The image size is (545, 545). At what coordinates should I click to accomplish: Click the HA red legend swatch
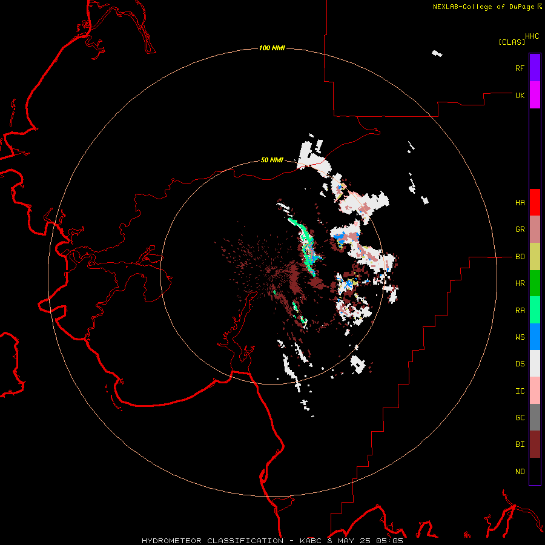(x=535, y=202)
